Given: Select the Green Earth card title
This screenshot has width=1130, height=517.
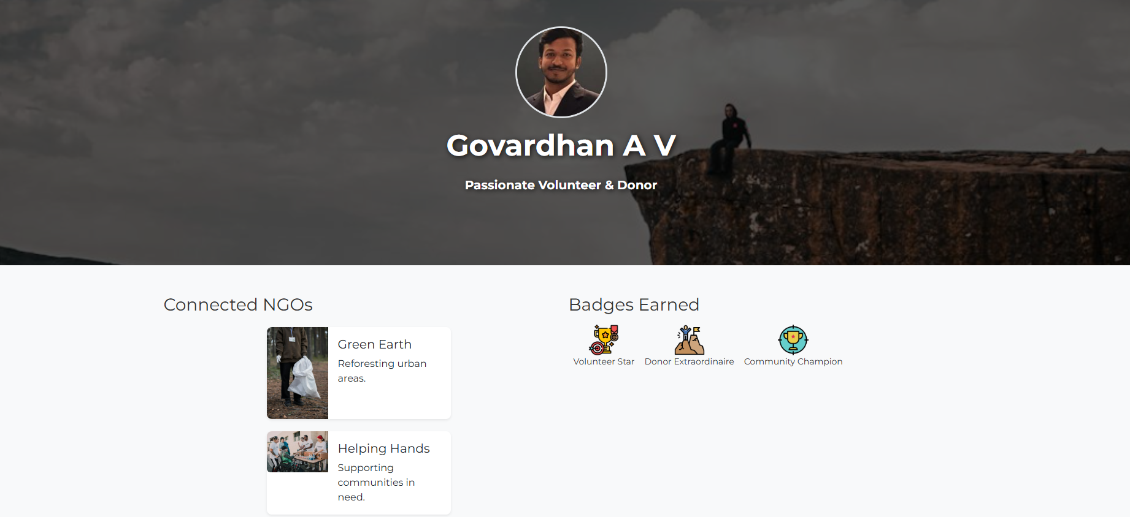Looking at the screenshot, I should click(374, 344).
